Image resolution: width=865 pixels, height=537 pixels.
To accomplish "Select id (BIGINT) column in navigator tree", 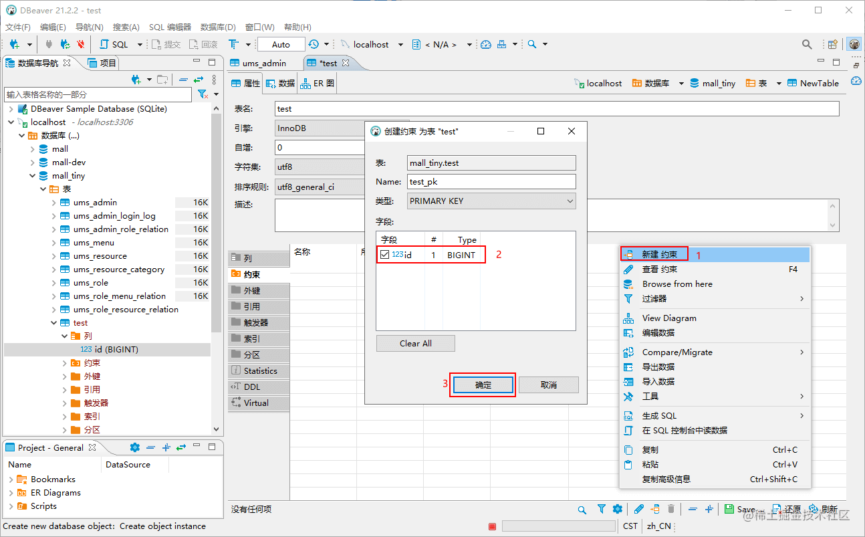I will pyautogui.click(x=109, y=350).
